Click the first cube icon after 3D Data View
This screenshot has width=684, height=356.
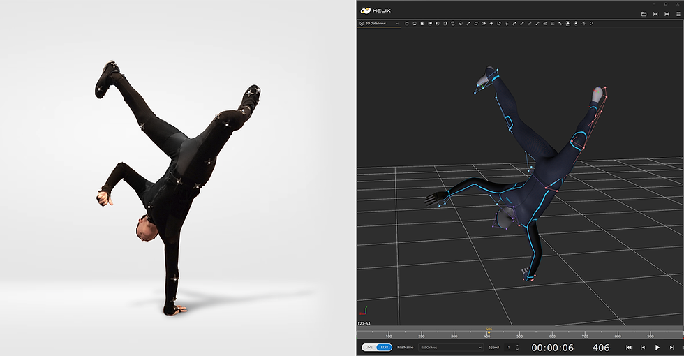[x=407, y=24]
